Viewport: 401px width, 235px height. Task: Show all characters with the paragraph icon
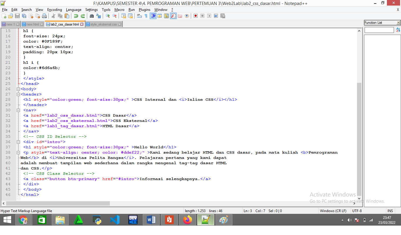click(146, 16)
